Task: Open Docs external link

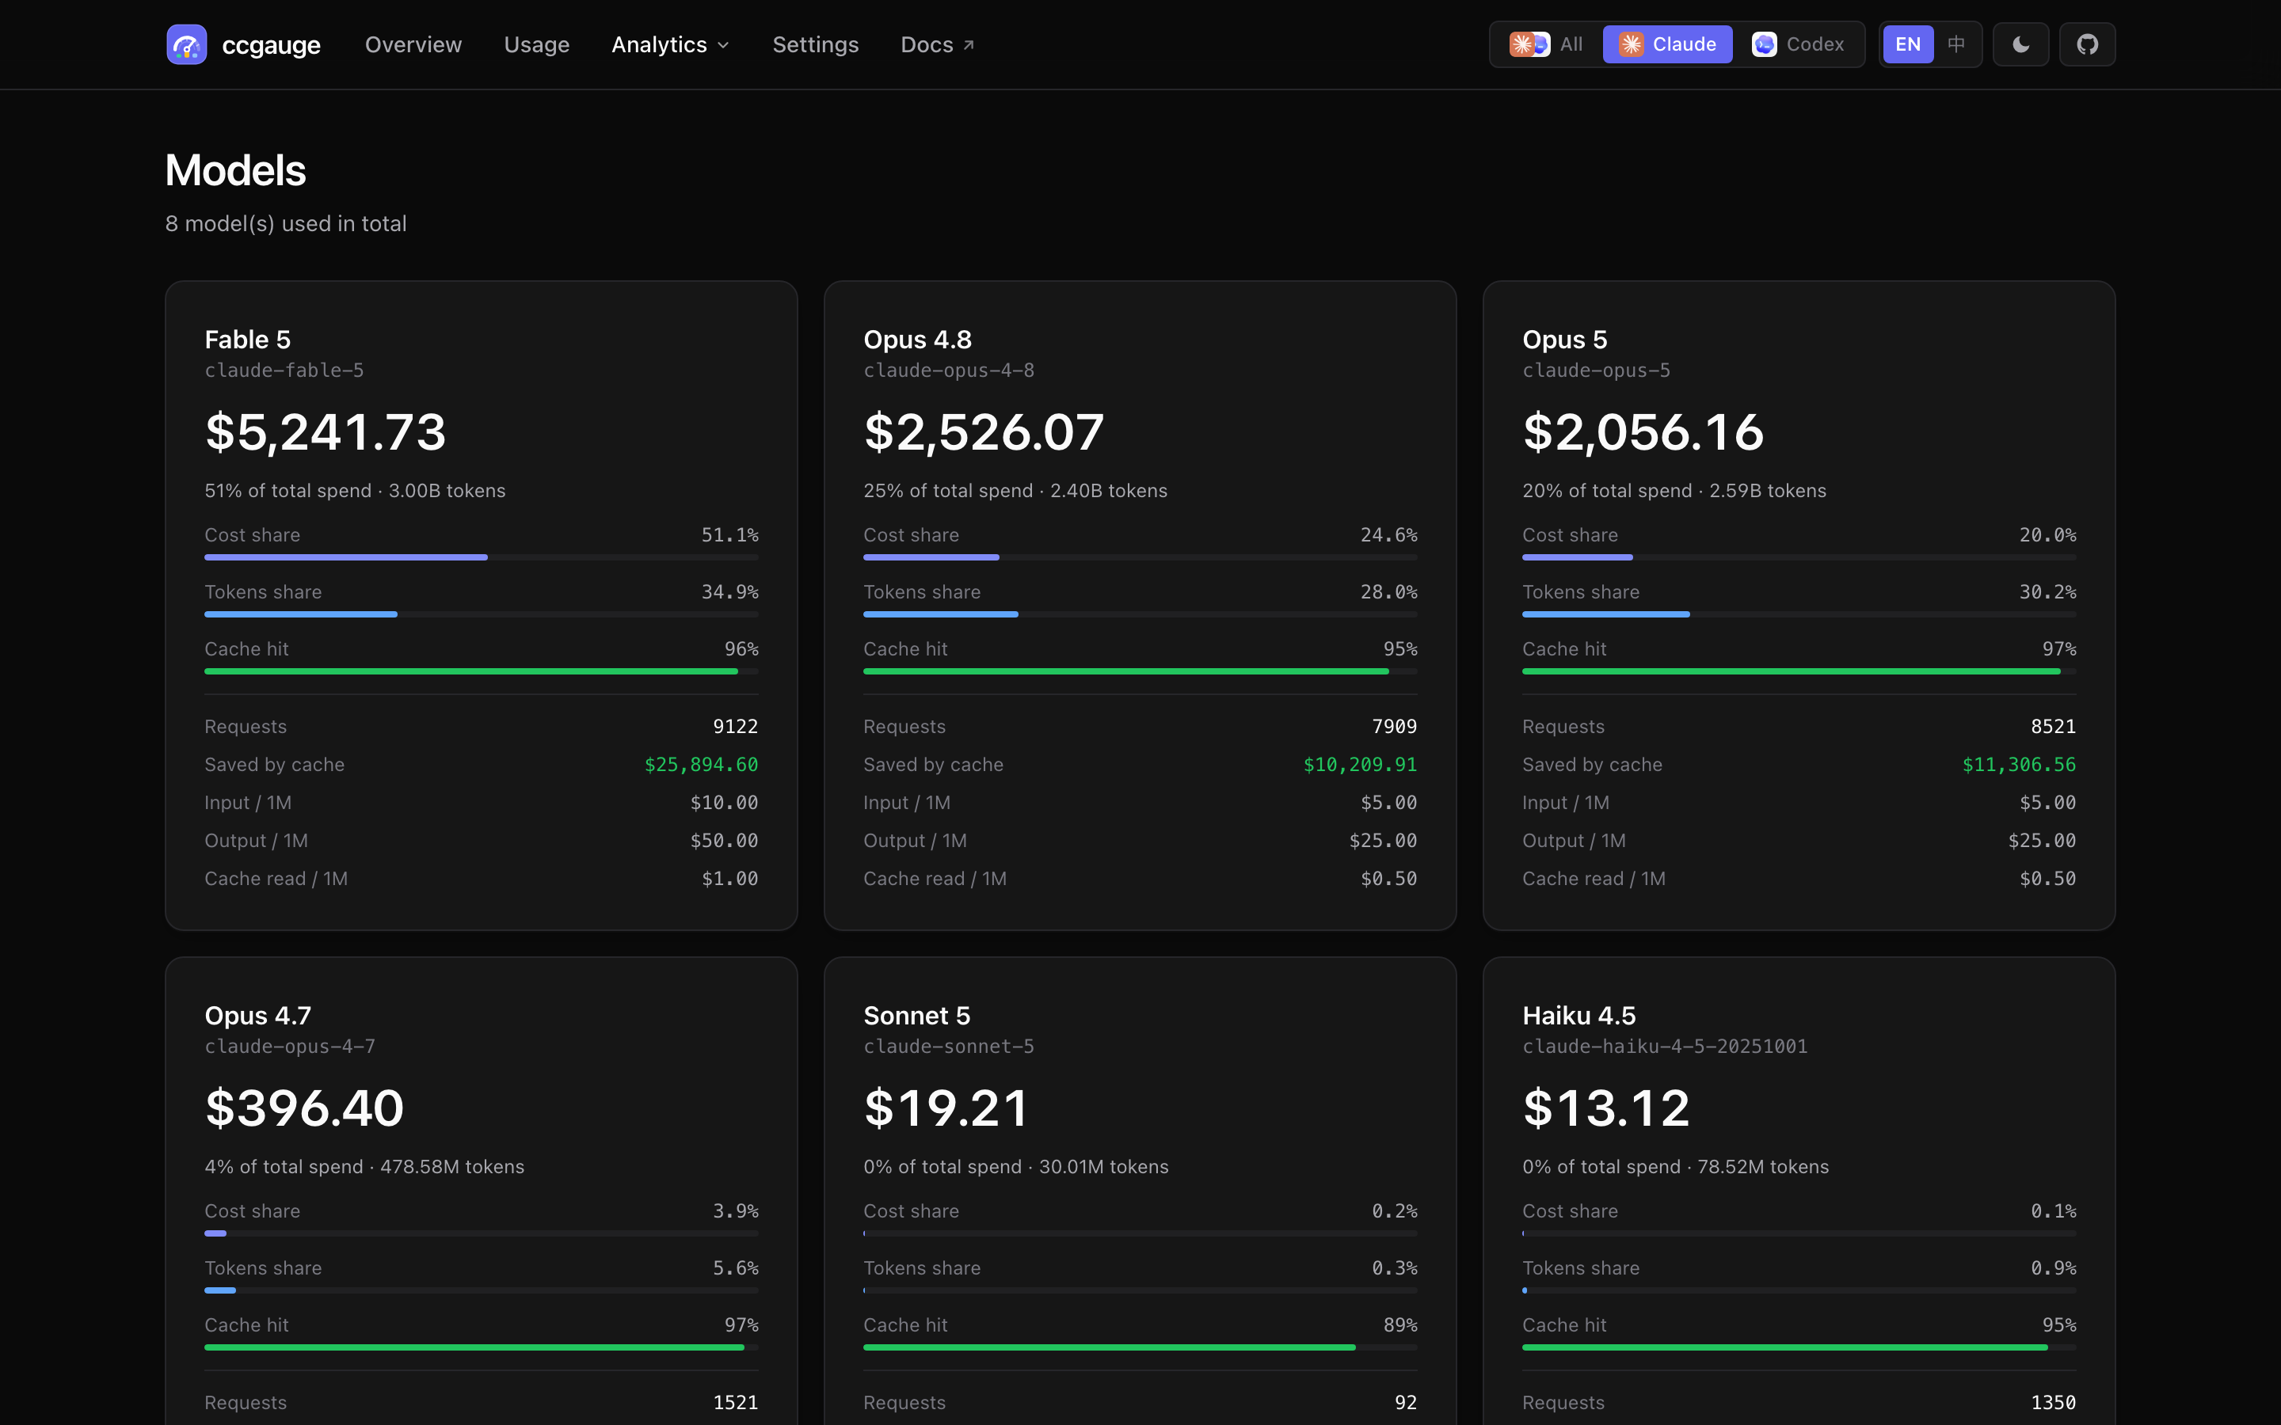Action: pos(938,44)
